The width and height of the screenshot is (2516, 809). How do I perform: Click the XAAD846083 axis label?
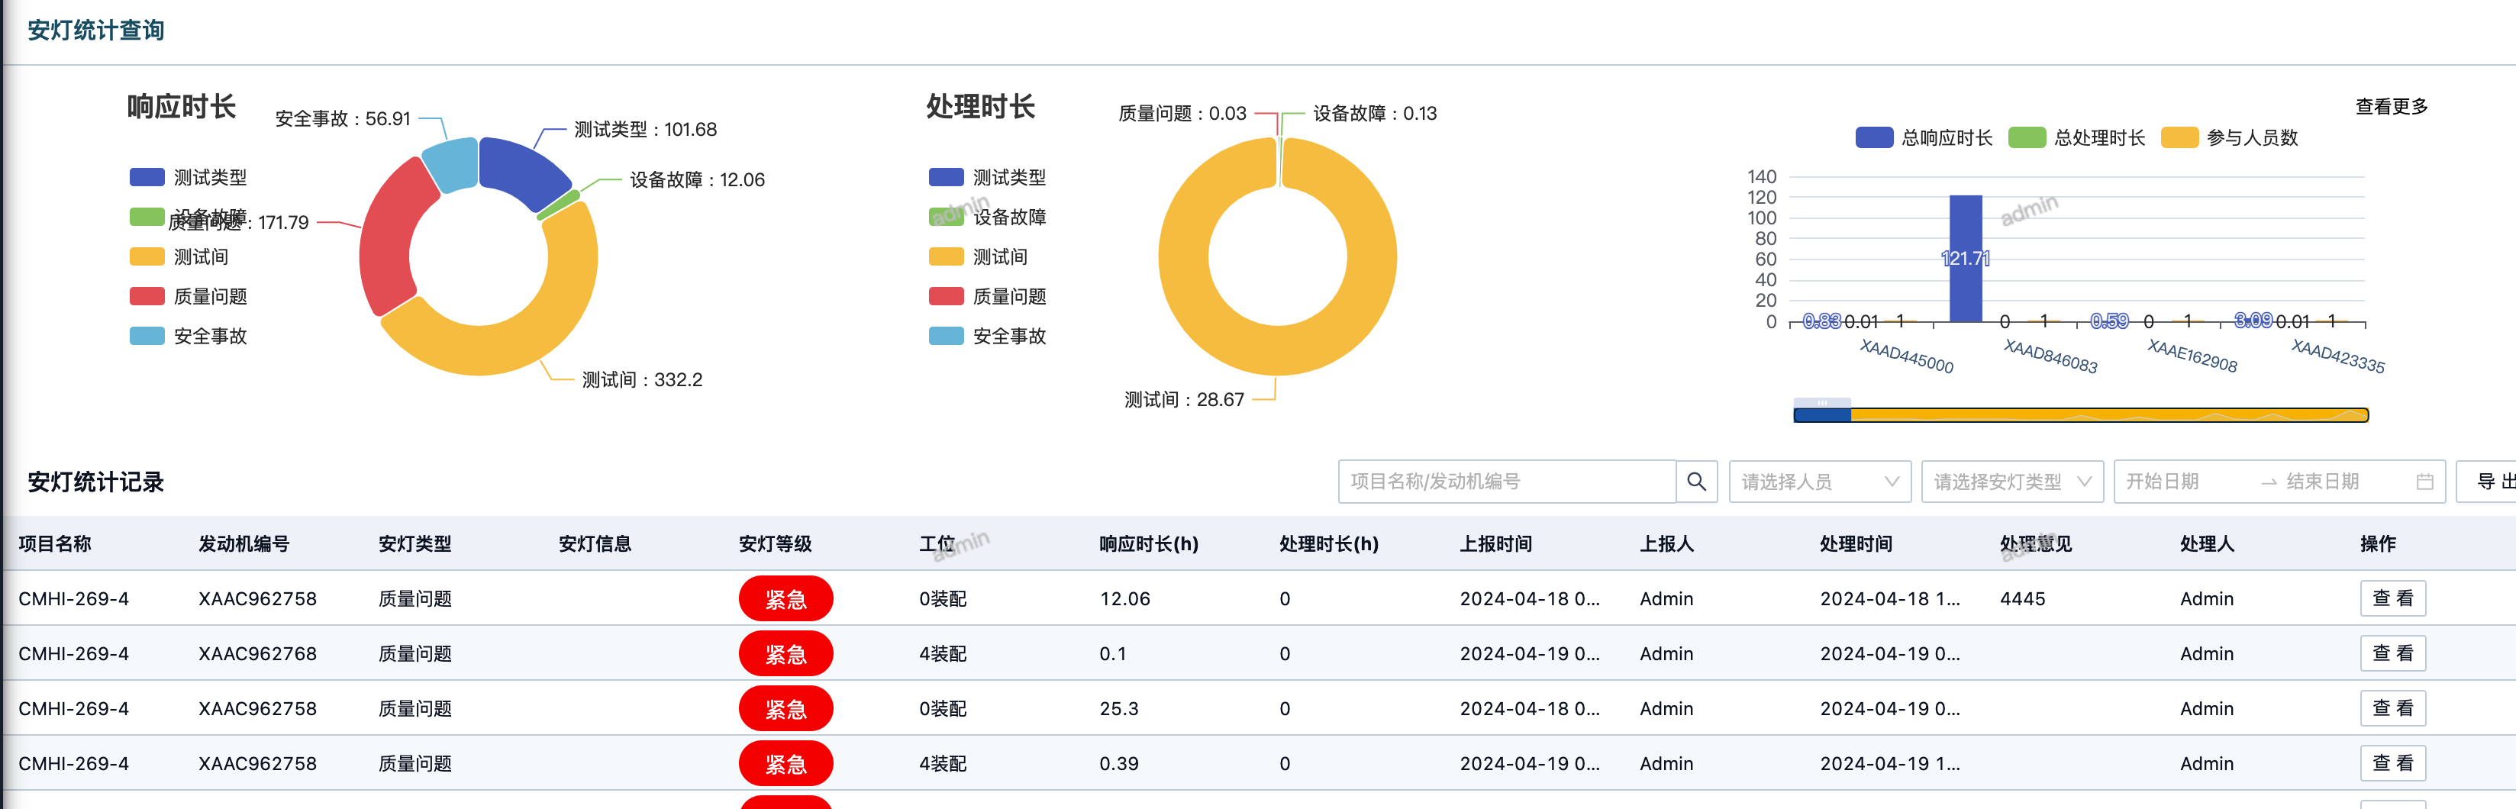[x=2050, y=356]
